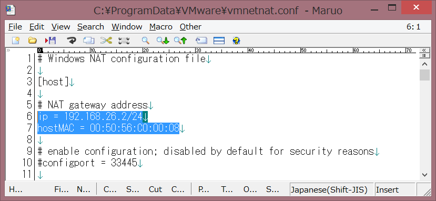Click the Fi... function key button
The height and width of the screenshot is (201, 436).
pyautogui.click(x=62, y=189)
